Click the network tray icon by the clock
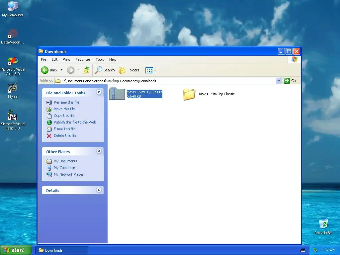The image size is (340, 255). 315,250
